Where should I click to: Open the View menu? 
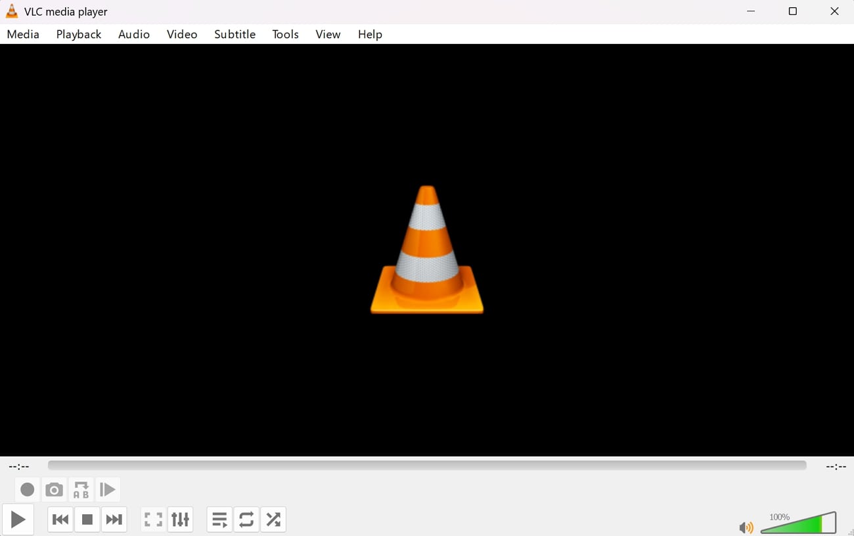[328, 34]
